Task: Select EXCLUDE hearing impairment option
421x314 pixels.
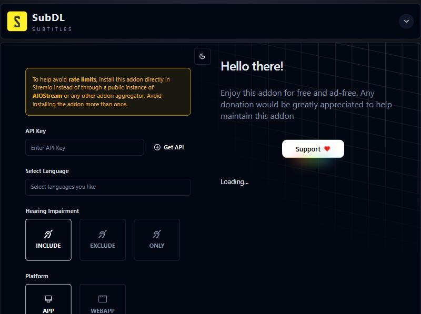Action: (103, 240)
